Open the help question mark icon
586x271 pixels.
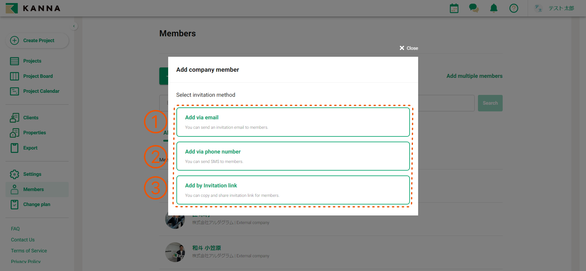(514, 8)
